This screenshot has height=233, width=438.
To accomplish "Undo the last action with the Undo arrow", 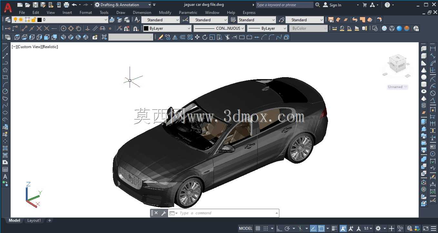I will click(x=74, y=5).
